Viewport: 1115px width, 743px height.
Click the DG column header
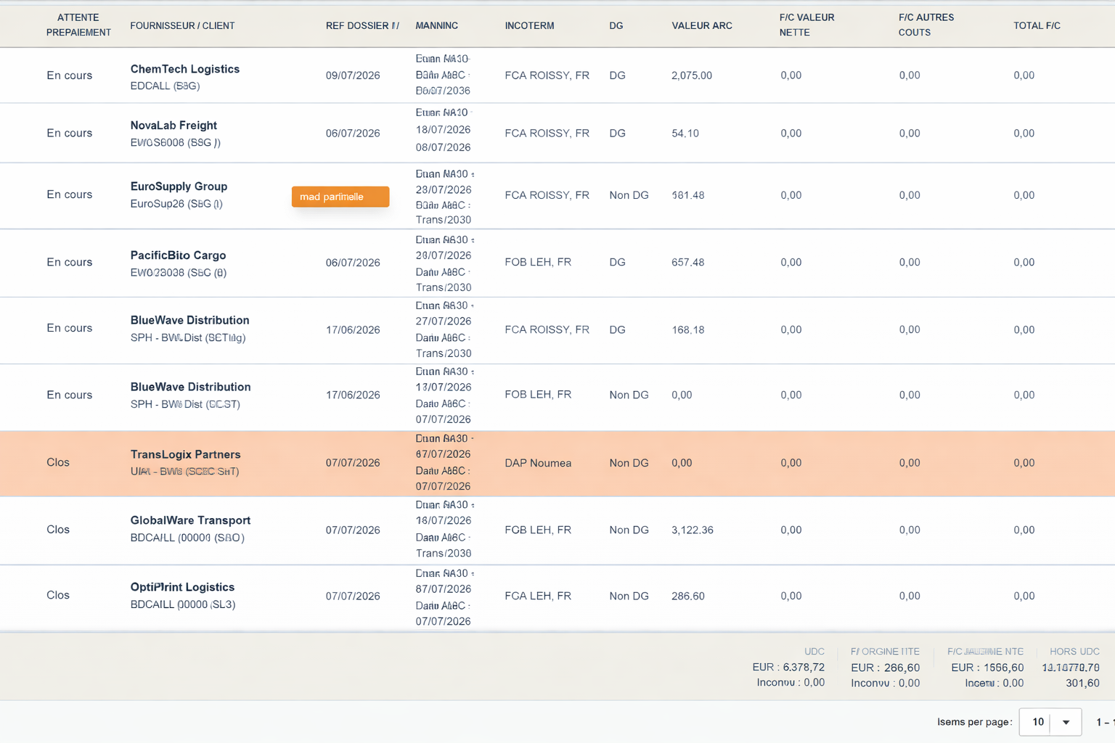(x=616, y=25)
